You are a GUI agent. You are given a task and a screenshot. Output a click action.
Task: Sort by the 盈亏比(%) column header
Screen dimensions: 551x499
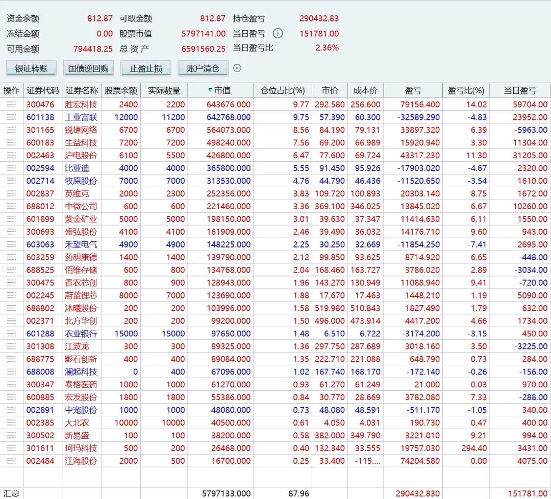466,90
